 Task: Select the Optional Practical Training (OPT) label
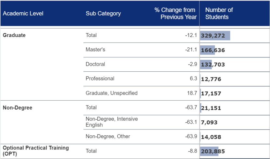coord(36,151)
